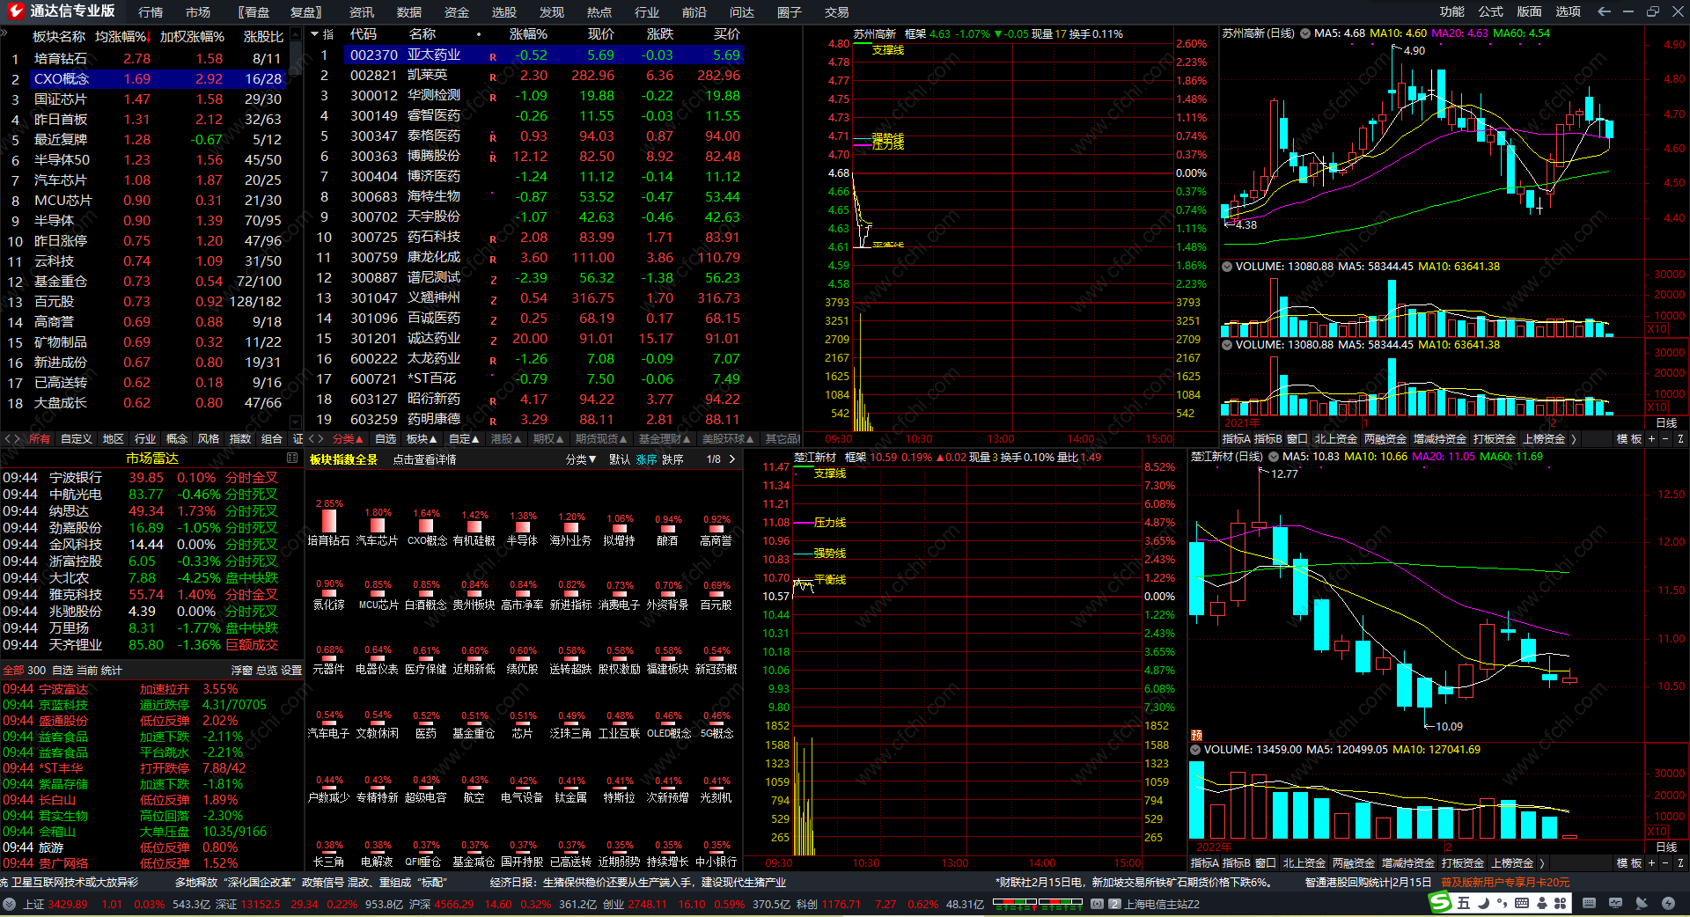This screenshot has width=1690, height=917.
Task: Click 点击查看详情 link
Action: pyautogui.click(x=424, y=459)
